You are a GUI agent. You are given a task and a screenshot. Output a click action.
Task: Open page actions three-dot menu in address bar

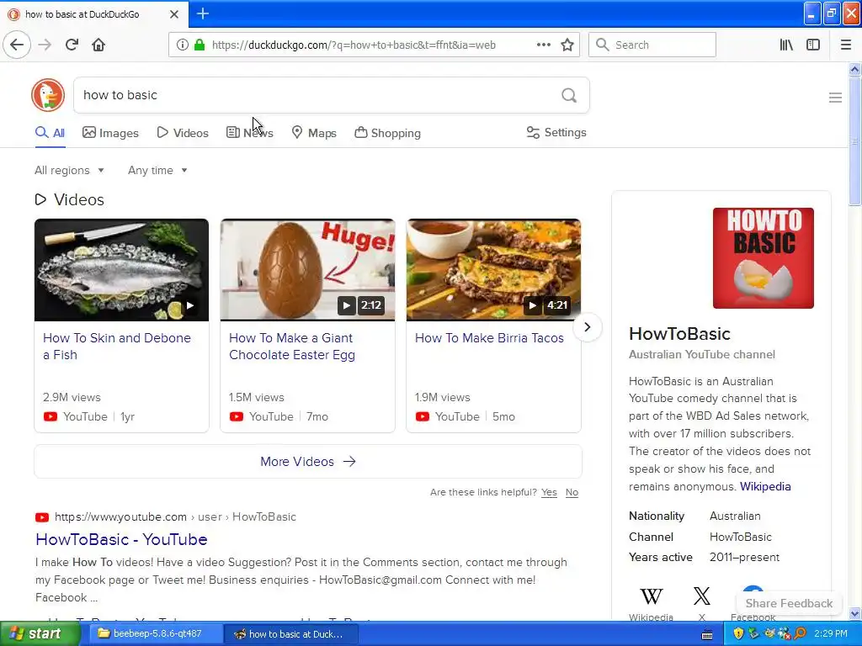coord(543,45)
